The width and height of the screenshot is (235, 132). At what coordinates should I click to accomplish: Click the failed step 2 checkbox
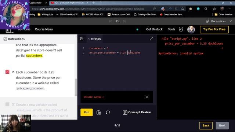(x=7, y=72)
